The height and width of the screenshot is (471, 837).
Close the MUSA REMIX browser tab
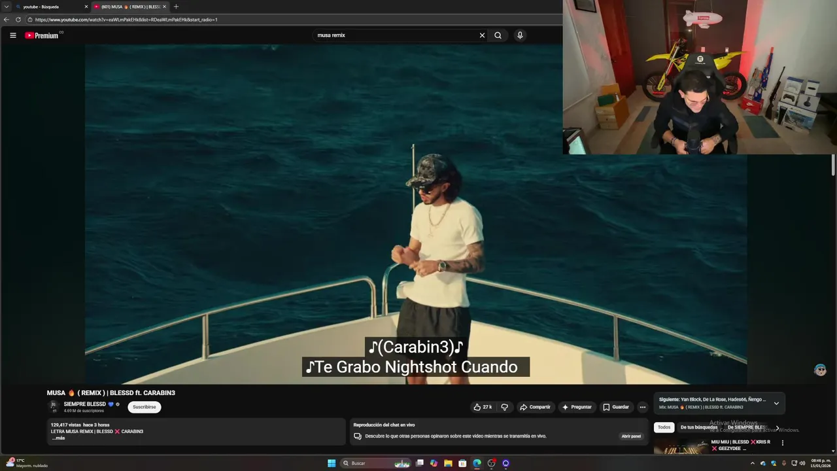point(164,7)
